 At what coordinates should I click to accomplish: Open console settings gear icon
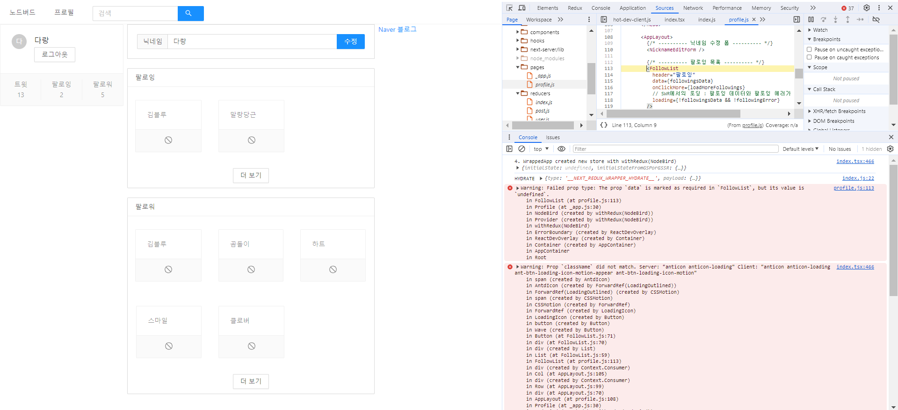[x=890, y=149]
